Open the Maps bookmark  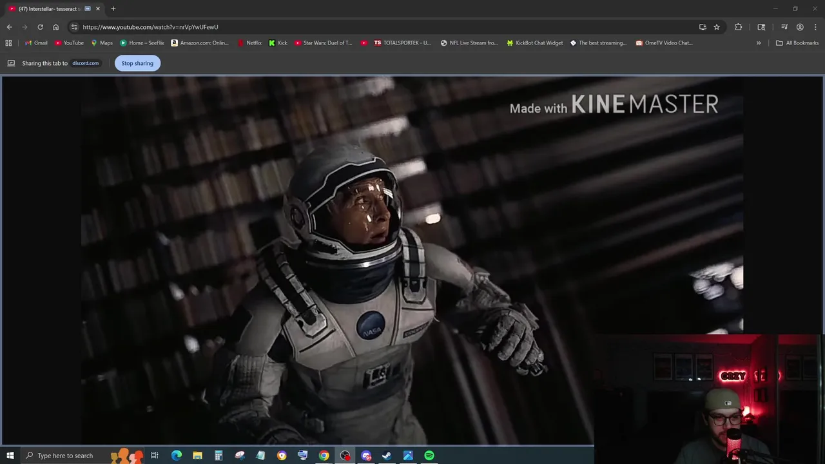coord(102,43)
